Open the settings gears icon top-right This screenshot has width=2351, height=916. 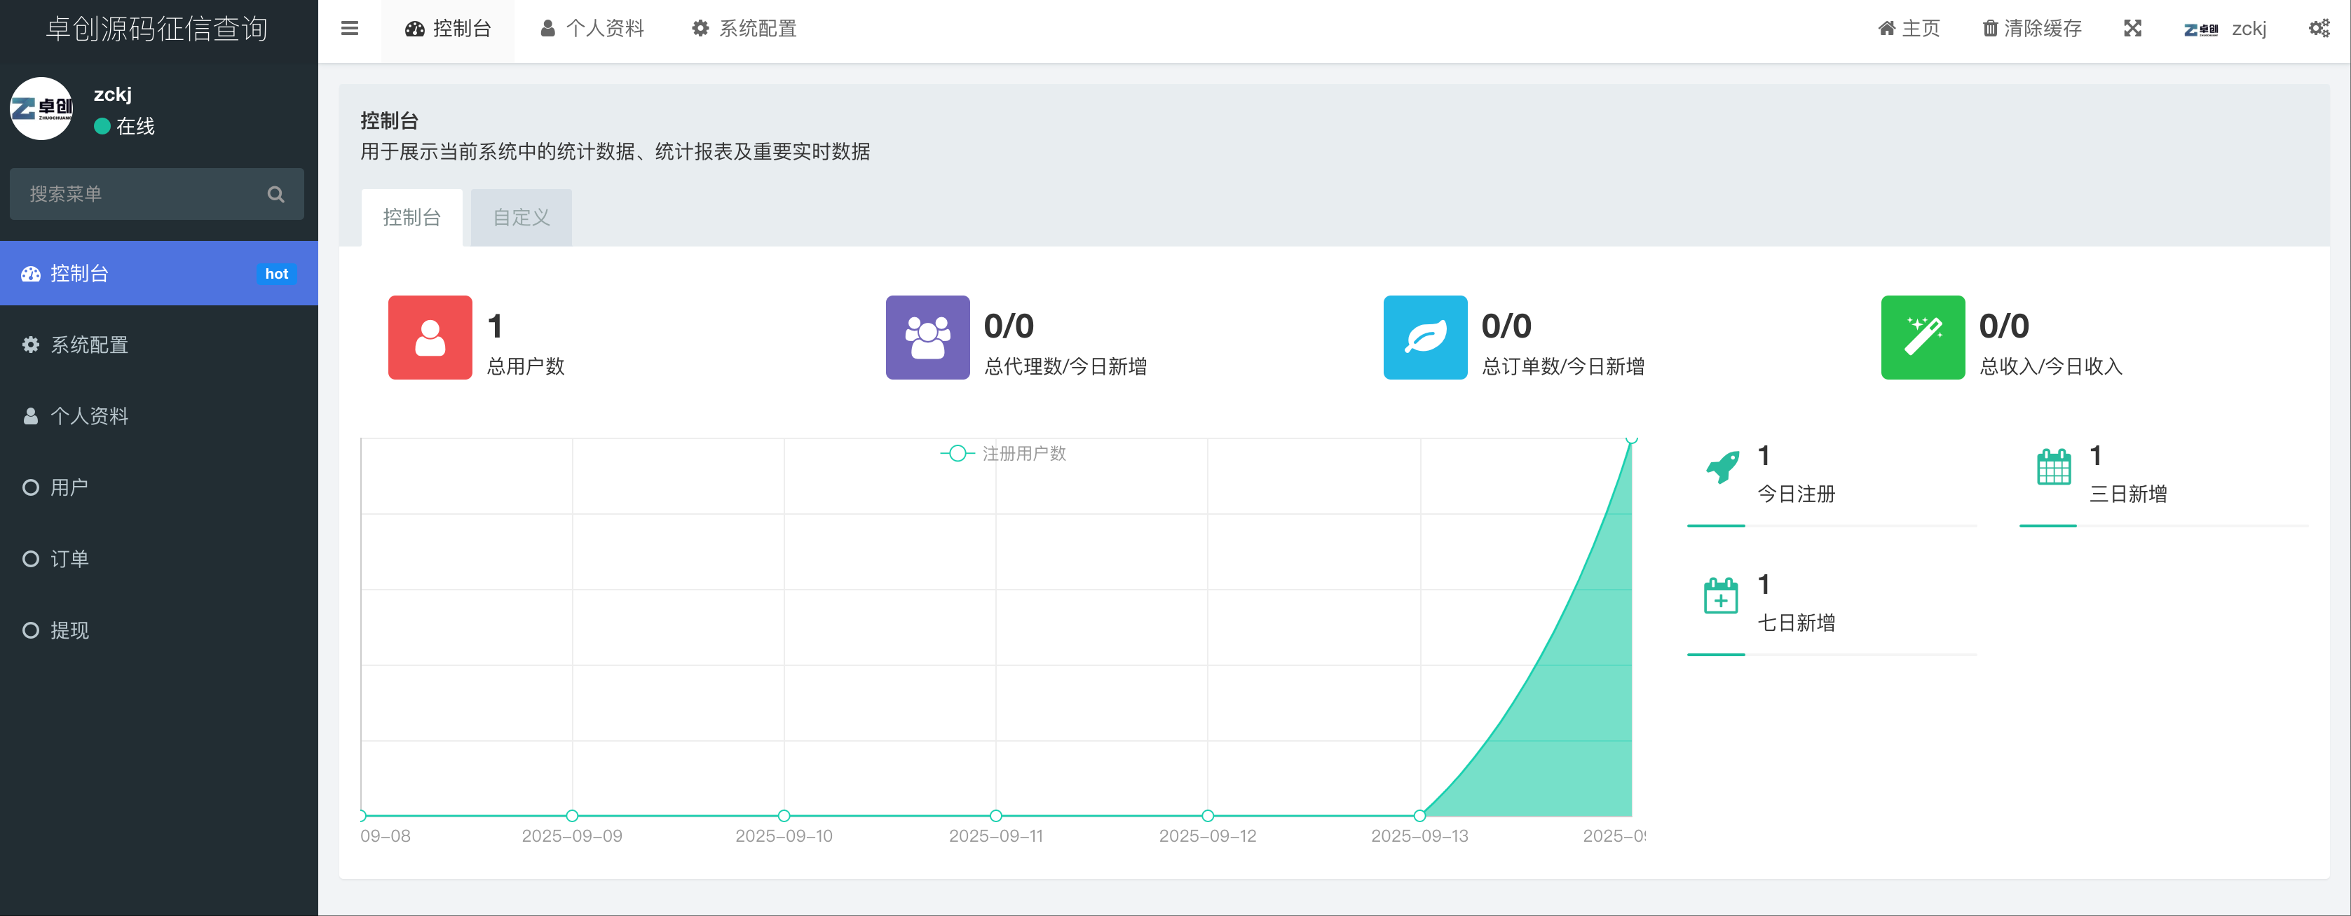2318,28
